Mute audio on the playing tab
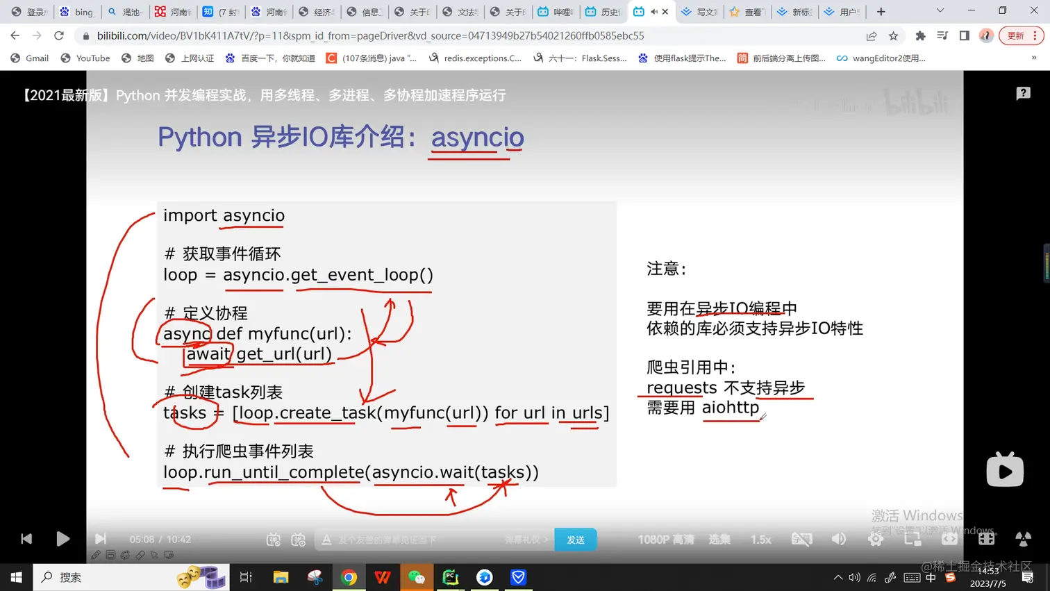1050x591 pixels. (x=653, y=12)
